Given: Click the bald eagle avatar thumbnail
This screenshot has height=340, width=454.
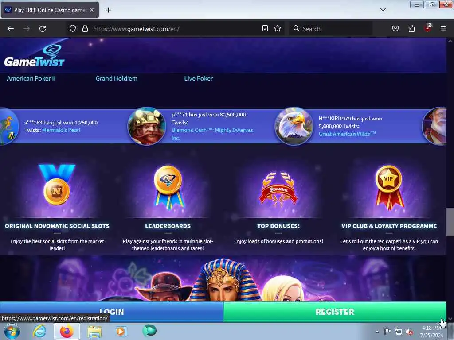Looking at the screenshot, I should 294,126.
